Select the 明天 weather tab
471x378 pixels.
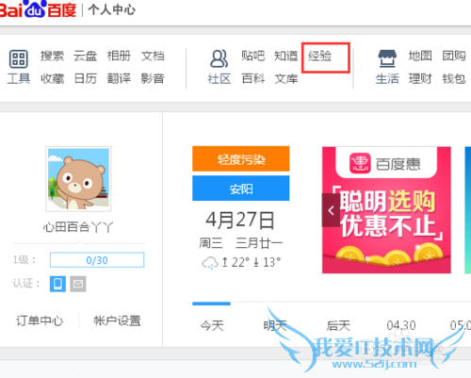(275, 325)
